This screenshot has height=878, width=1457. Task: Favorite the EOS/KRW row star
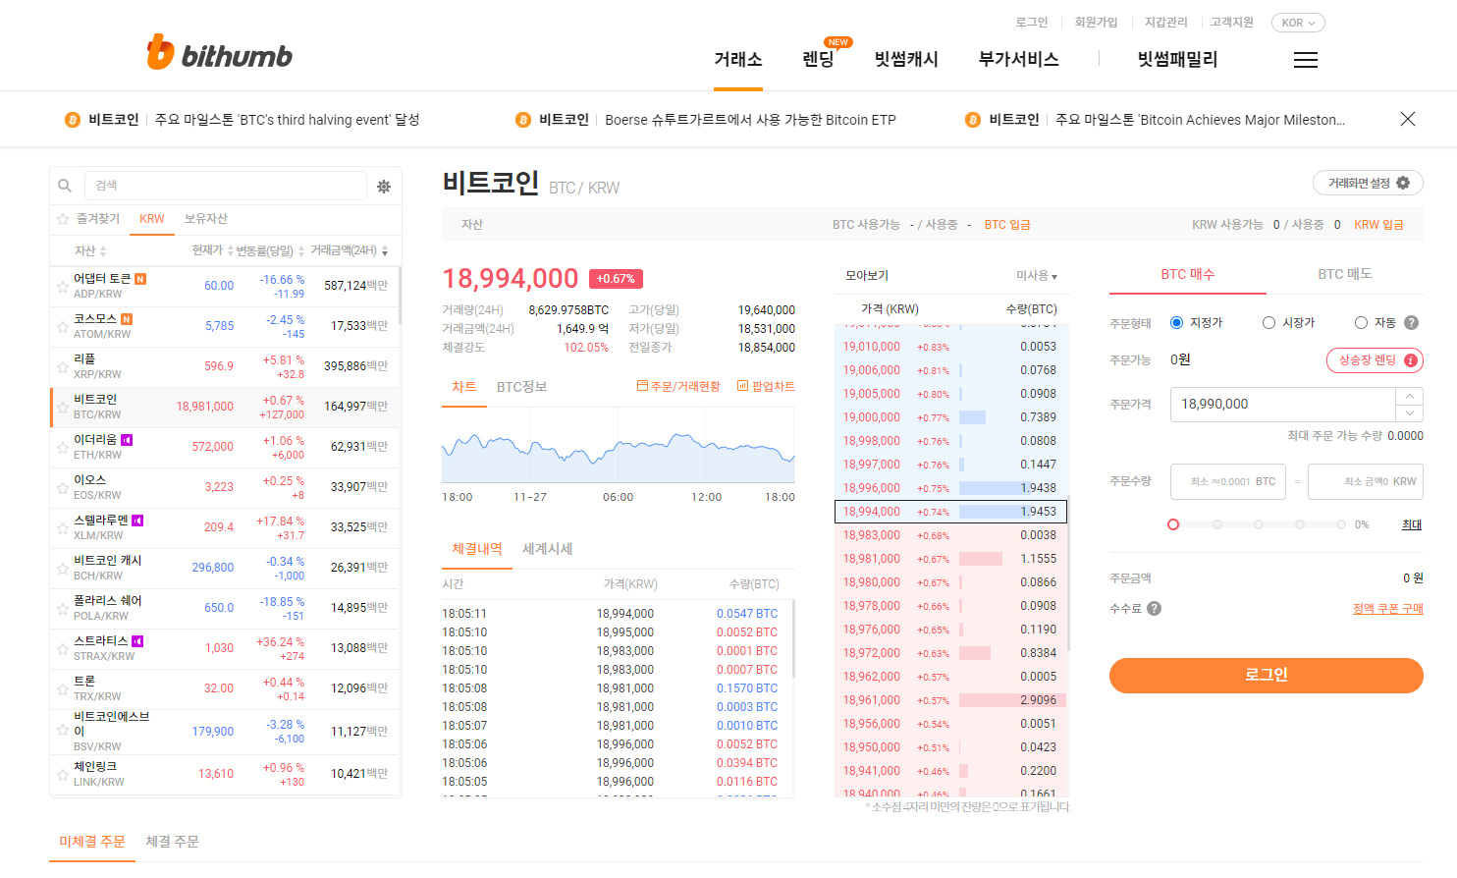click(x=63, y=488)
